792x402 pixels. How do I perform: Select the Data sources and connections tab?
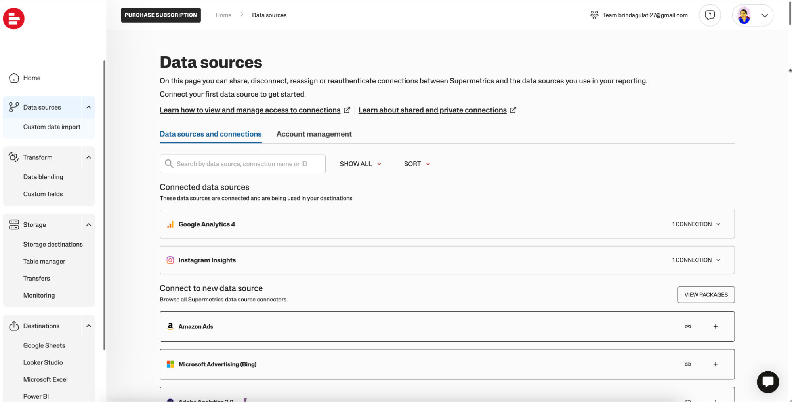[210, 134]
